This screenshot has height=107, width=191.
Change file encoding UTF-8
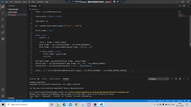(x=168, y=101)
